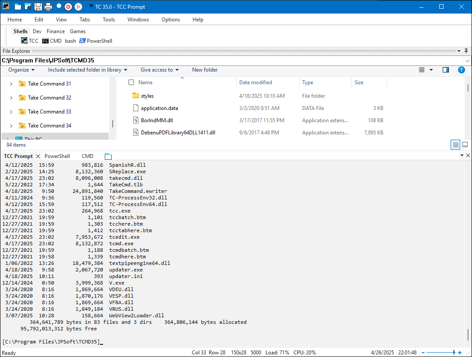The height and width of the screenshot is (357, 472).
Task: Open the Windows menu
Action: (x=138, y=20)
